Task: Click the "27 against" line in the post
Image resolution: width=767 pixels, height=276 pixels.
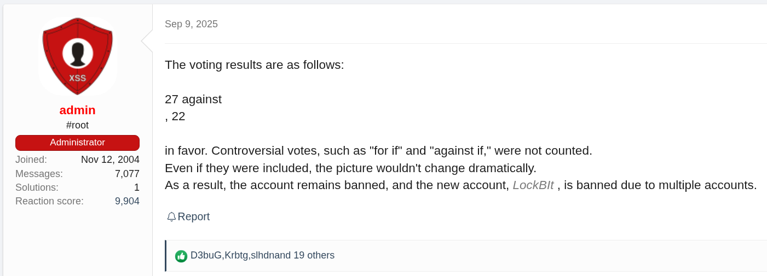Action: coord(193,99)
